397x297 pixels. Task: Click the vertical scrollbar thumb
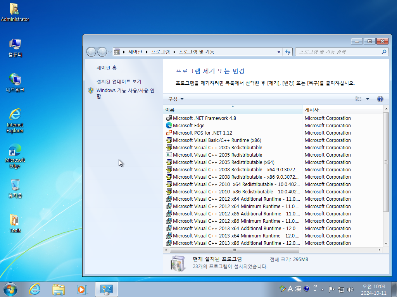386,162
